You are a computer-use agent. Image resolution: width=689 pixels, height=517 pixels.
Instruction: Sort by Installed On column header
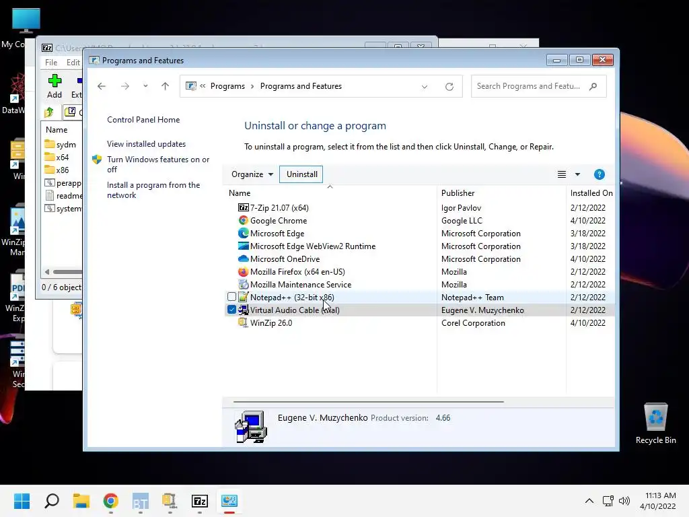[591, 193]
